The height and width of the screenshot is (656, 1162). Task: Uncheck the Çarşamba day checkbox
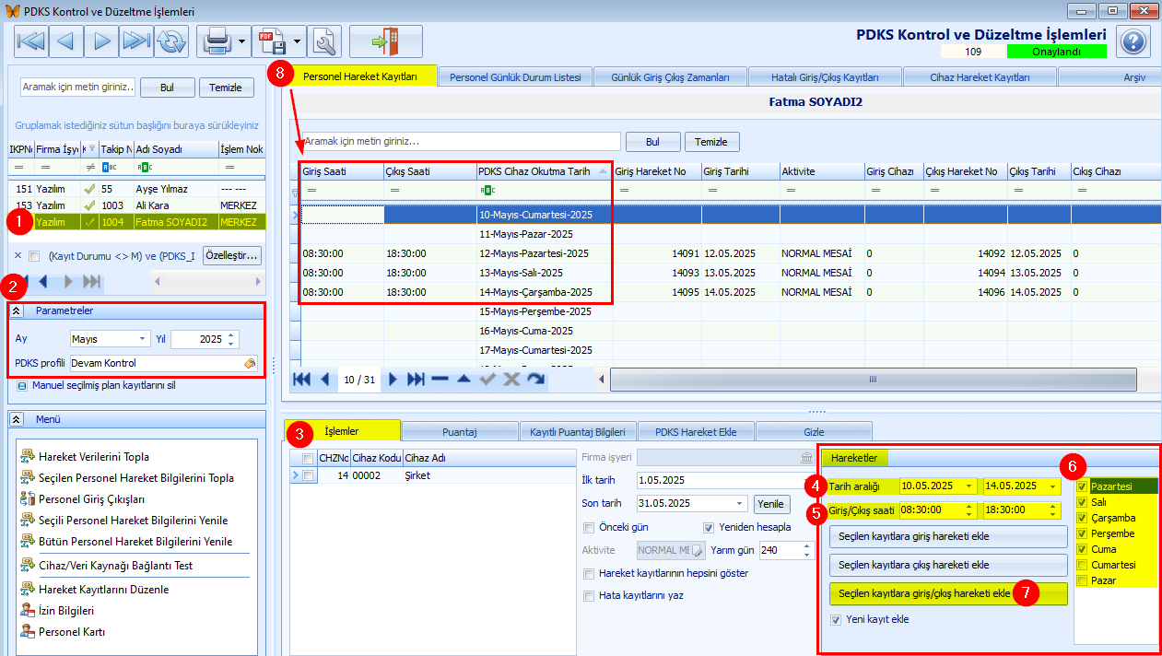pyautogui.click(x=1082, y=518)
